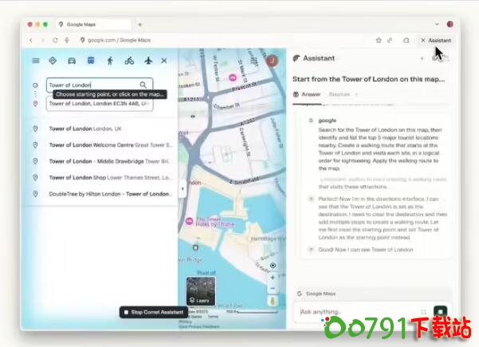Choose Tower of London Middle Drawbridge suggestion
The height and width of the screenshot is (347, 479).
pos(100,161)
